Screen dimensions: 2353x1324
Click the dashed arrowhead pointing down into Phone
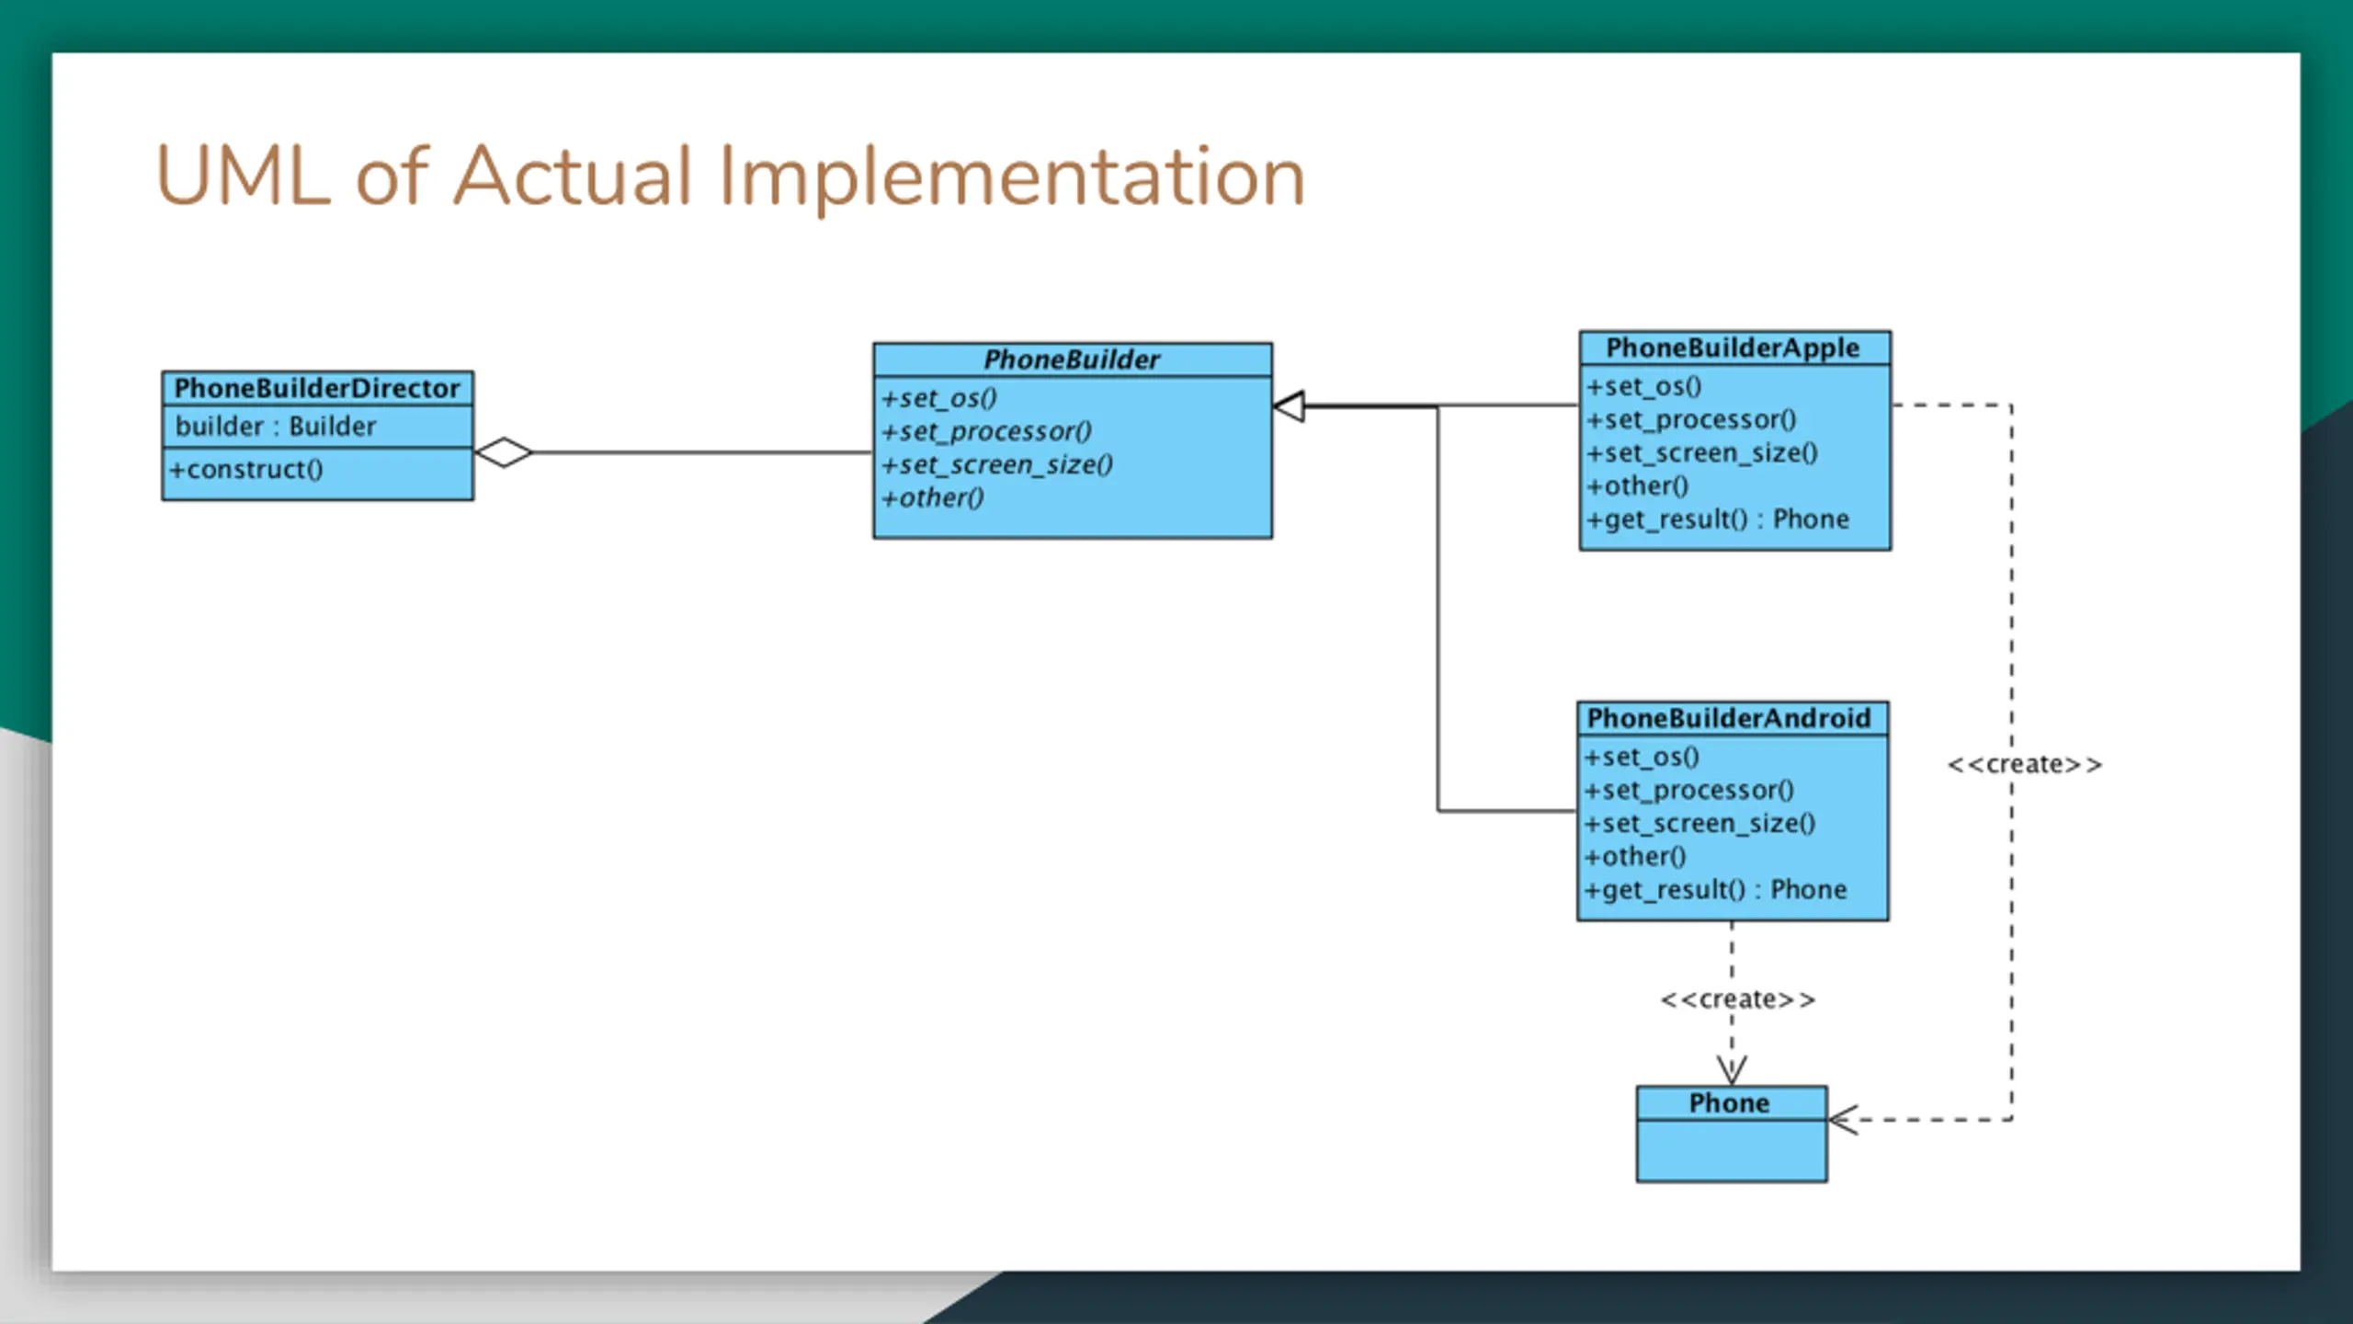[x=1732, y=1070]
